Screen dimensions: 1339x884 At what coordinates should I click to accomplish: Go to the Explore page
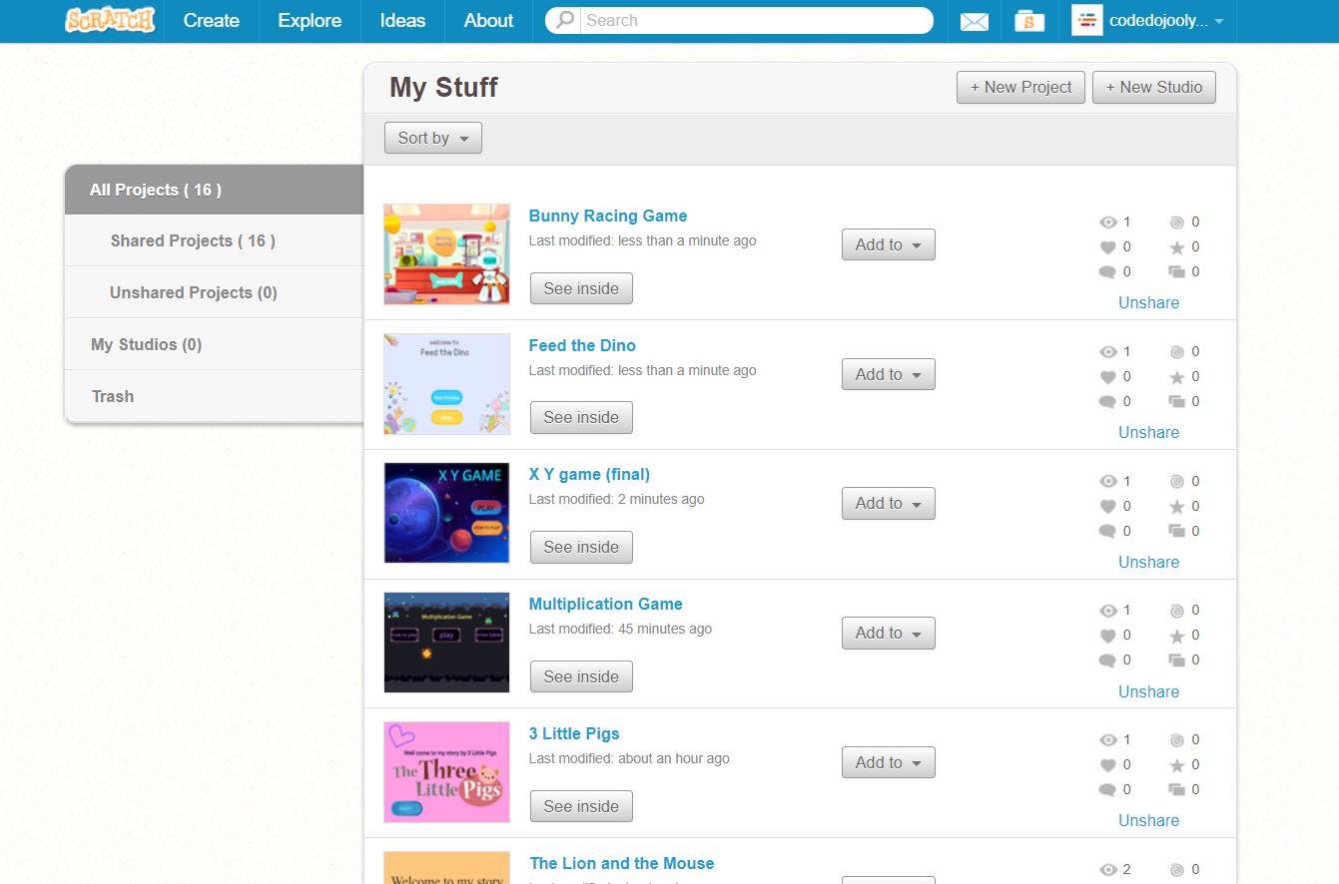click(310, 20)
